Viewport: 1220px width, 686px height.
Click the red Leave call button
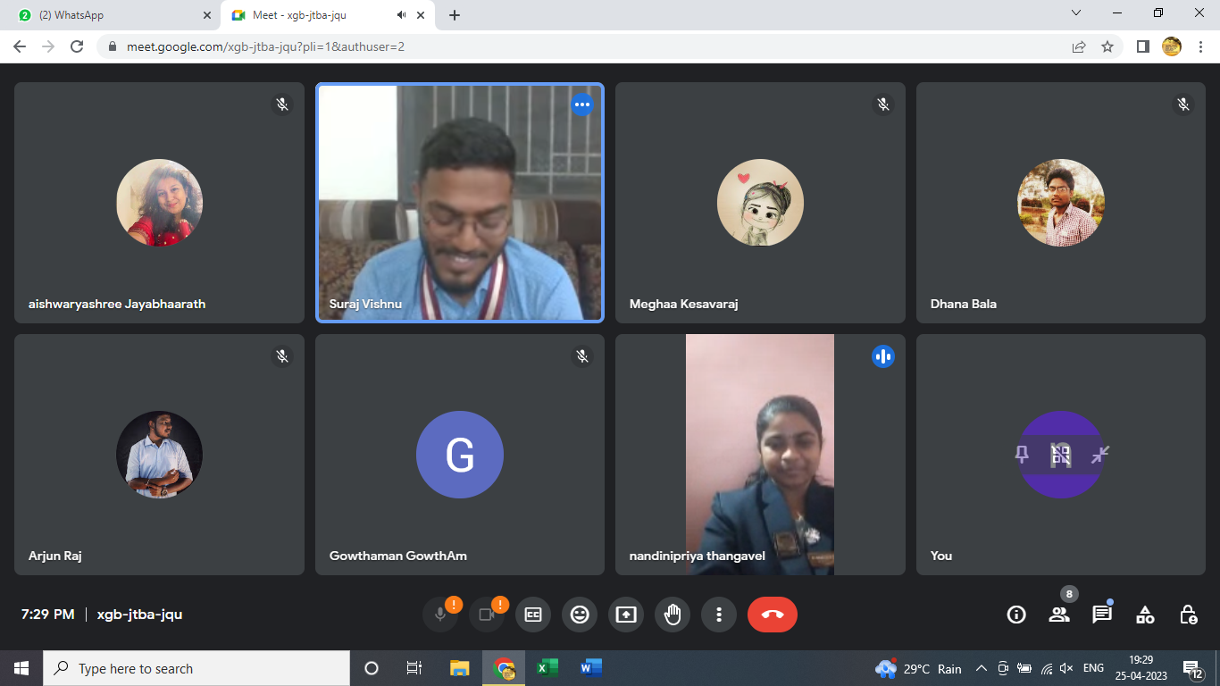click(772, 615)
